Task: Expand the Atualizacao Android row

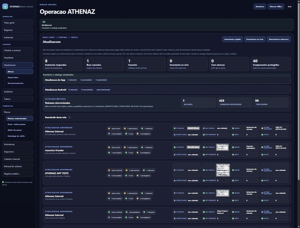Action: pos(167,90)
